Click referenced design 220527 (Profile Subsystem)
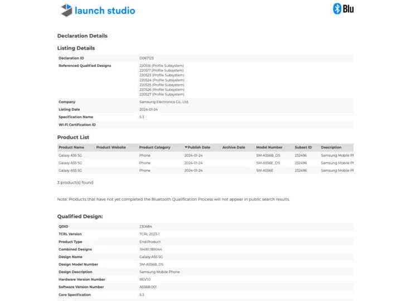Viewport: 406px width, 301px height. [x=162, y=94]
